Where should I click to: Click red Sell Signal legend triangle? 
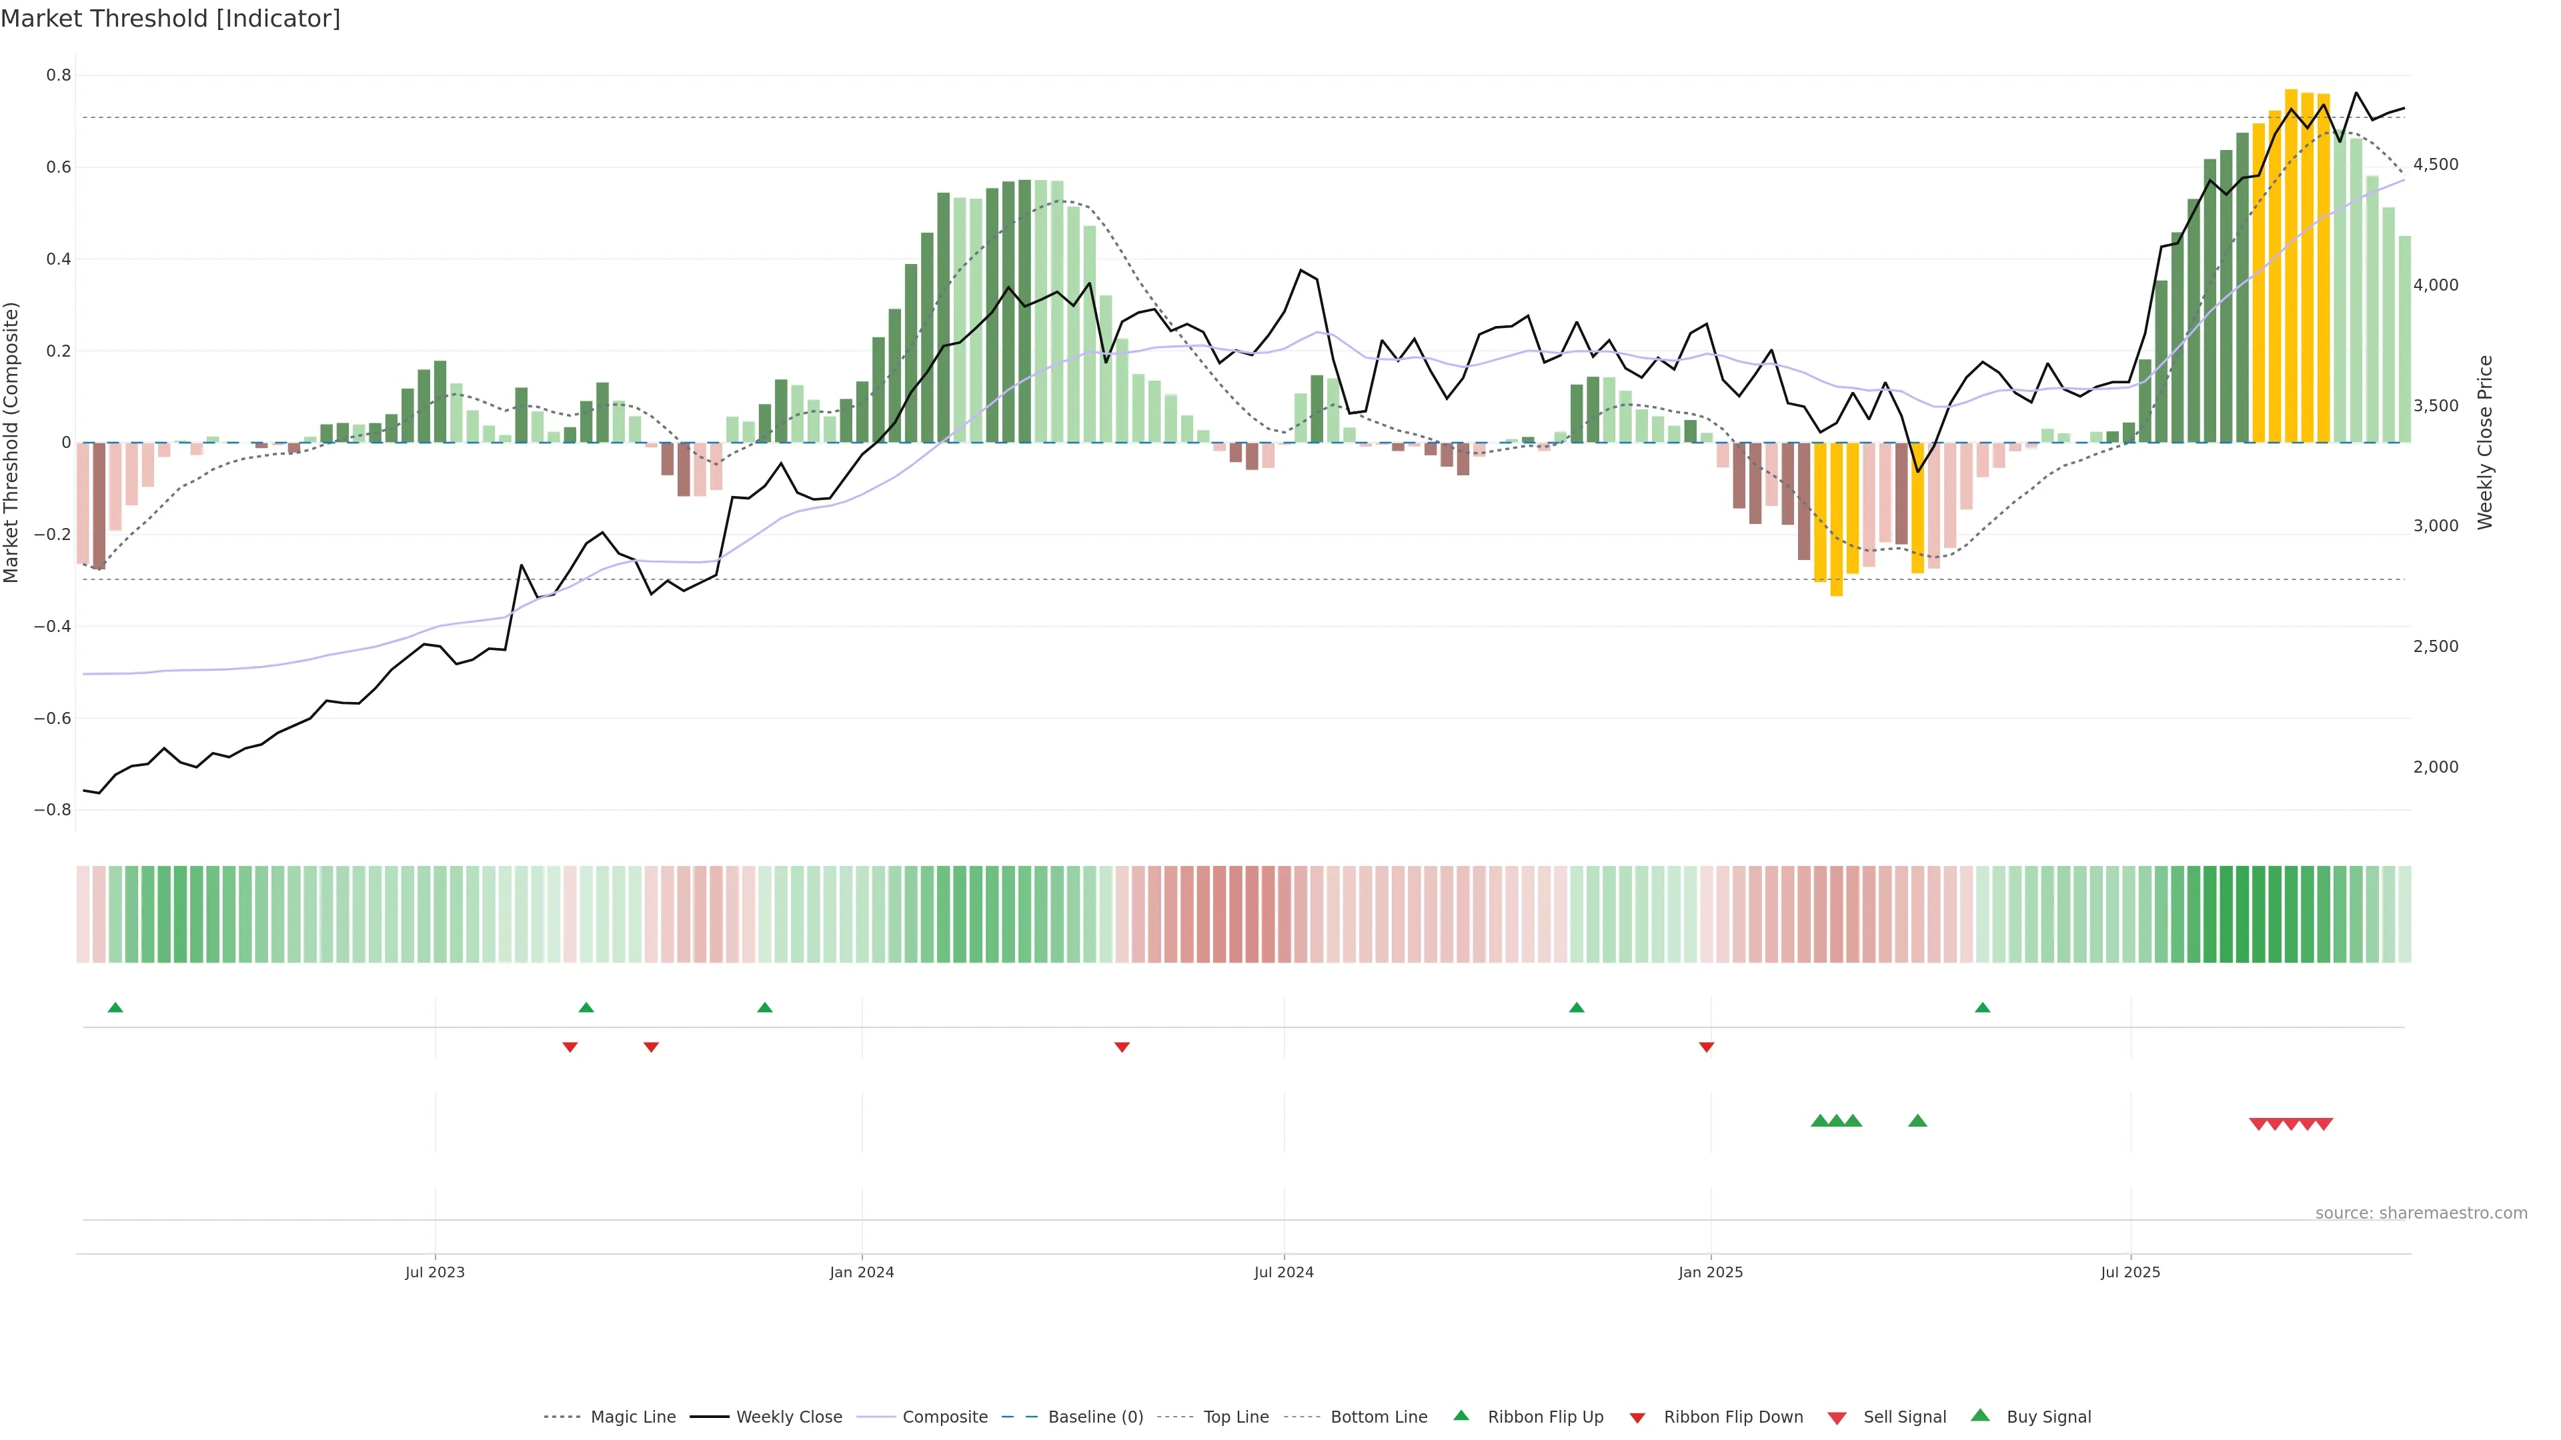1837,1418
